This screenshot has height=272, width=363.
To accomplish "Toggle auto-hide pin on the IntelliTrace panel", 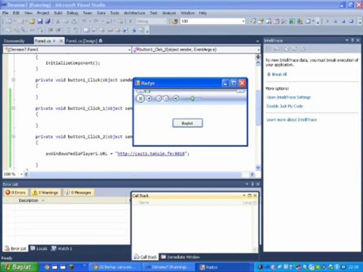I will (x=352, y=40).
